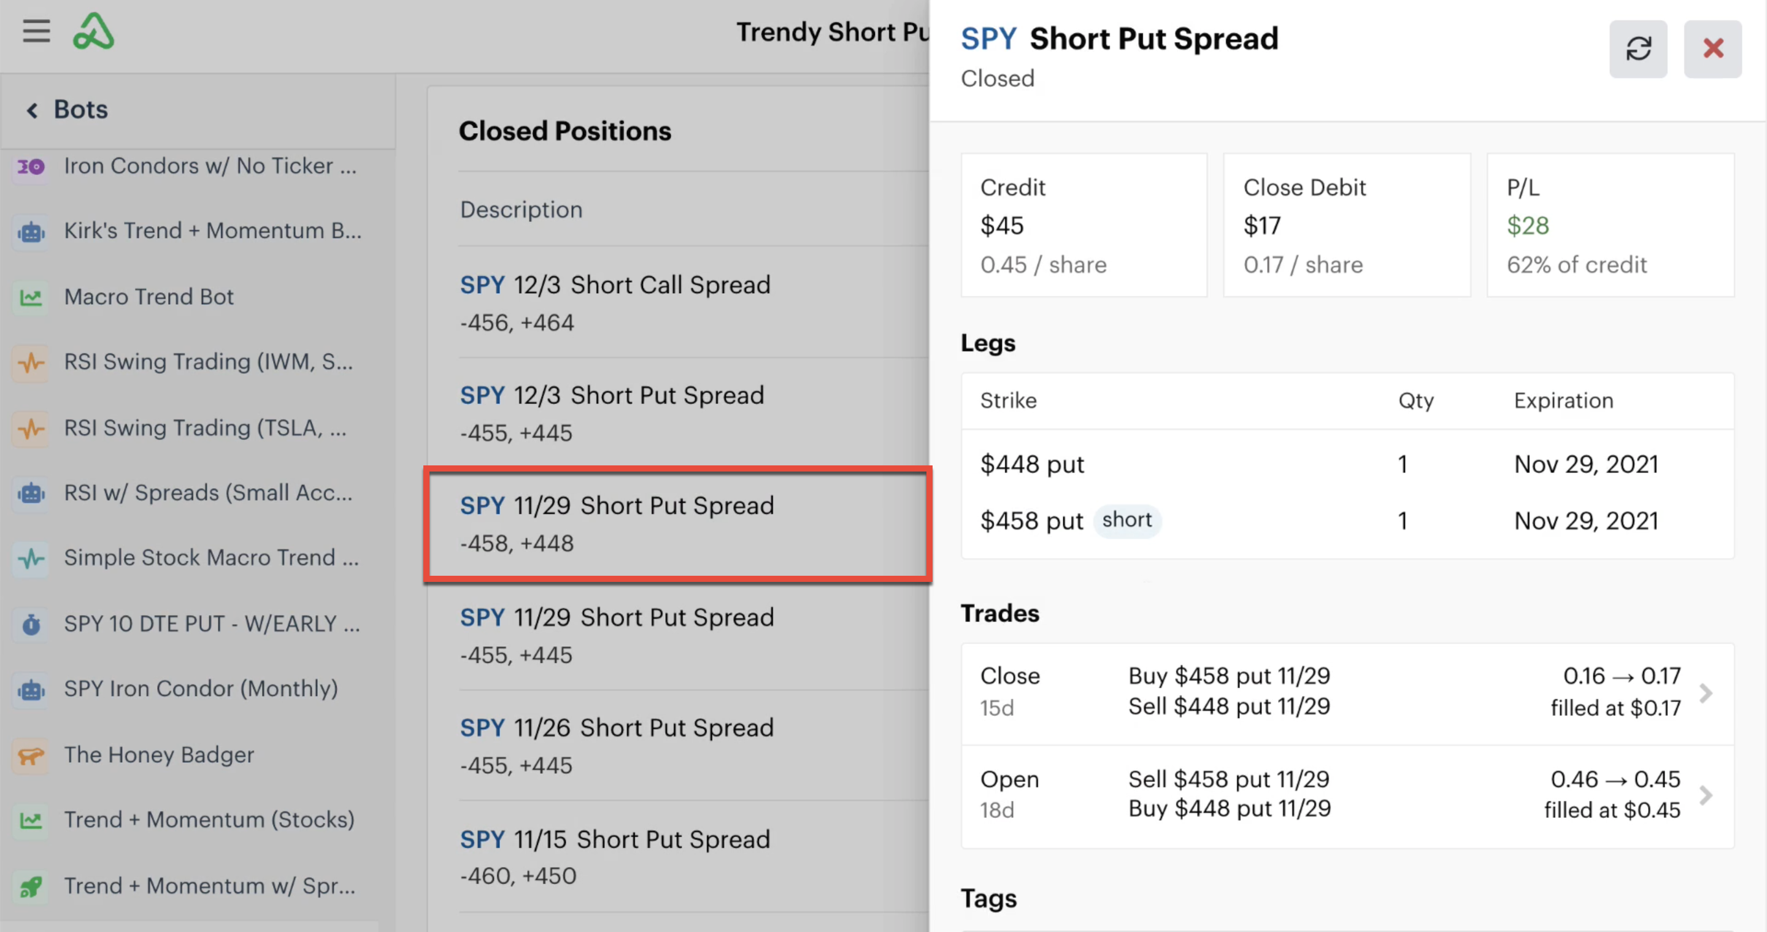Click the refresh position icon

(x=1638, y=48)
